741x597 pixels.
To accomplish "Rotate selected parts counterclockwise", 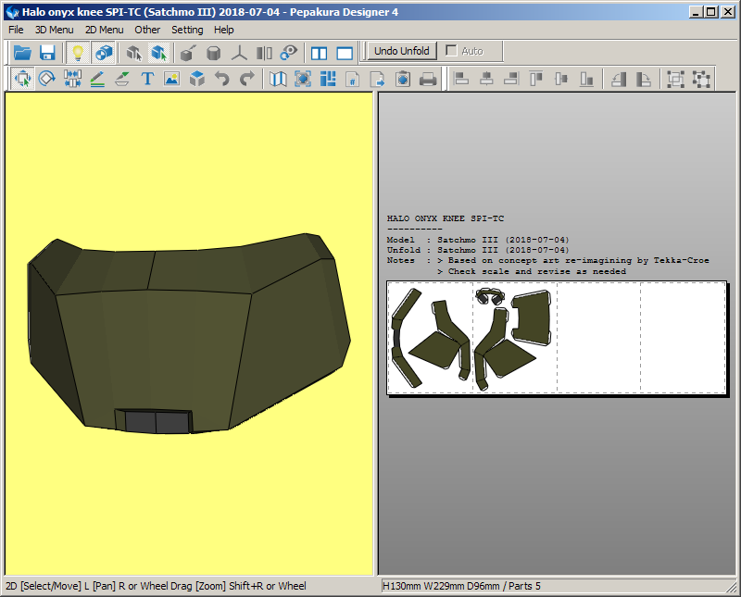I will (x=619, y=79).
